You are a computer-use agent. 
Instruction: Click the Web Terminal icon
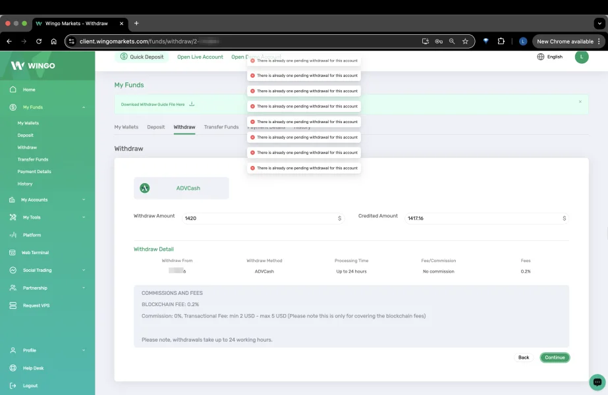12,252
